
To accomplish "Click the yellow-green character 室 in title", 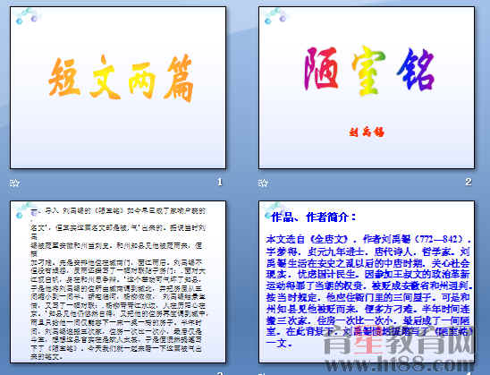I will pos(368,71).
